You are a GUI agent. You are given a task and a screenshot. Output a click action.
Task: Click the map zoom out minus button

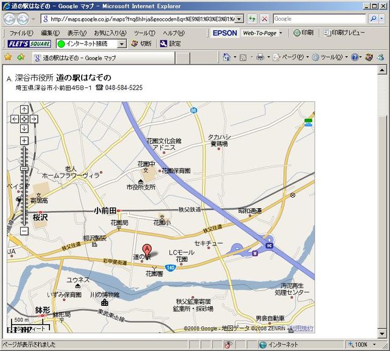pyautogui.click(x=24, y=231)
